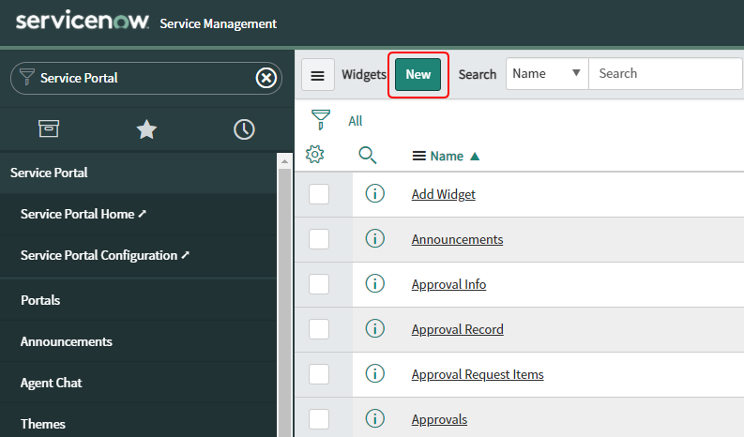
Task: Open personalize list gear icon
Action: click(315, 154)
